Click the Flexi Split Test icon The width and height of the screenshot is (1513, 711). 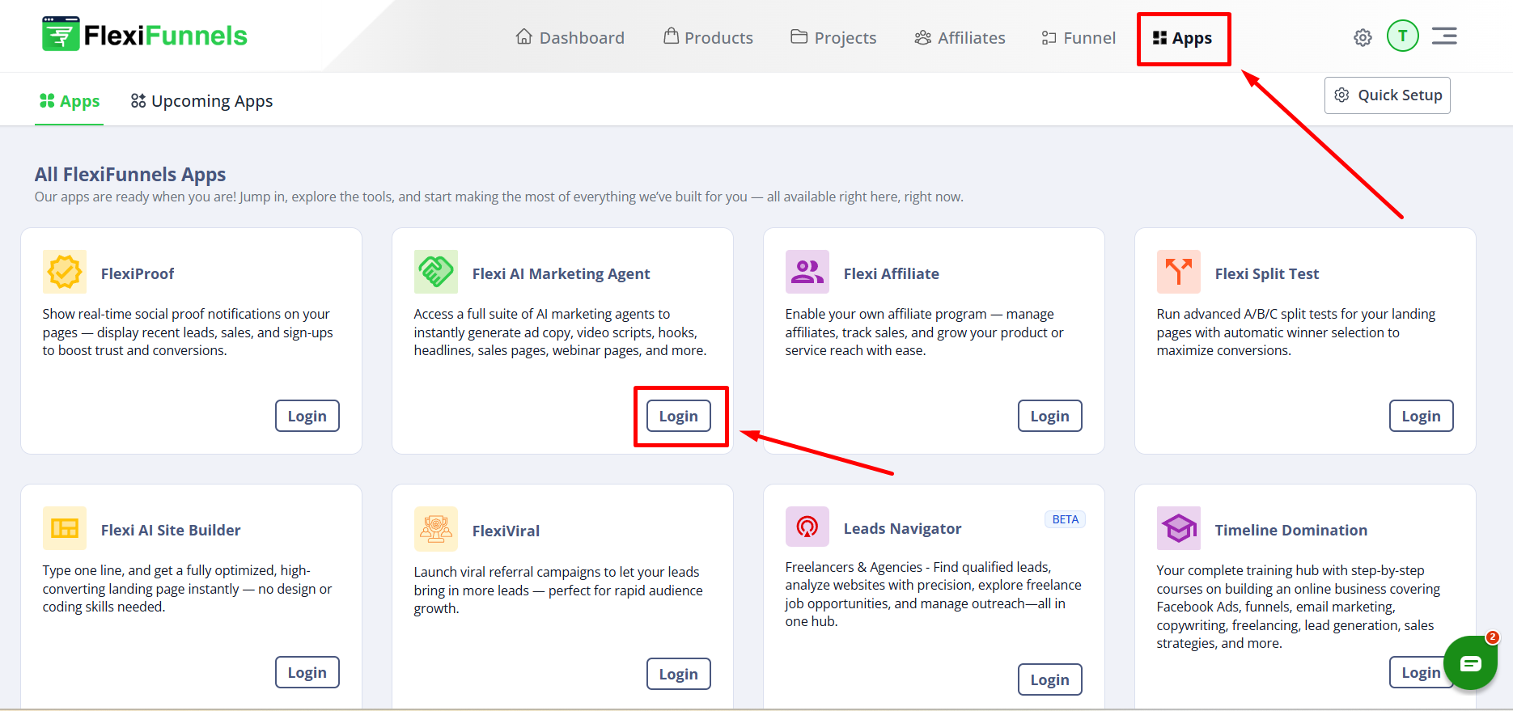1179,272
